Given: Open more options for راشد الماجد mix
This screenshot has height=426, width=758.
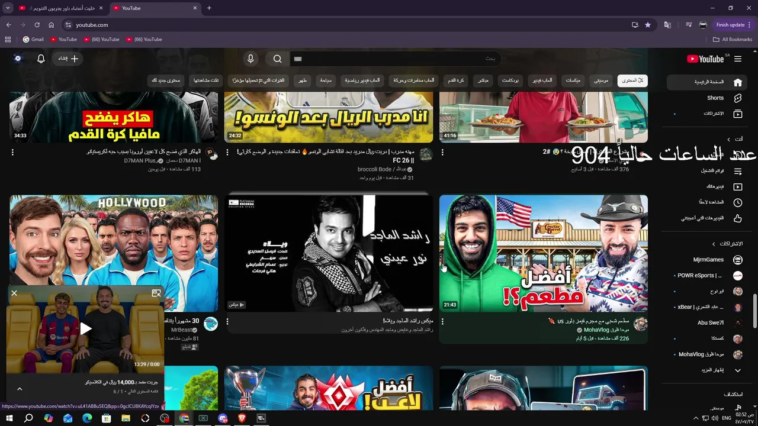Looking at the screenshot, I should click(227, 321).
